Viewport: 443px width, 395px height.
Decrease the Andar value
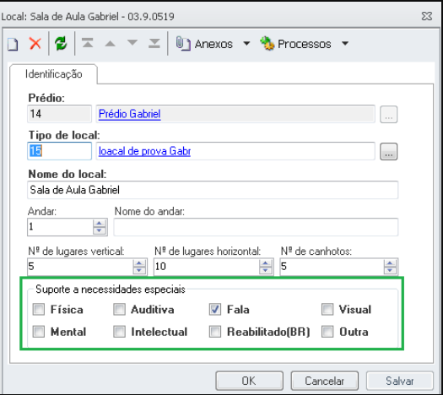[x=100, y=230]
